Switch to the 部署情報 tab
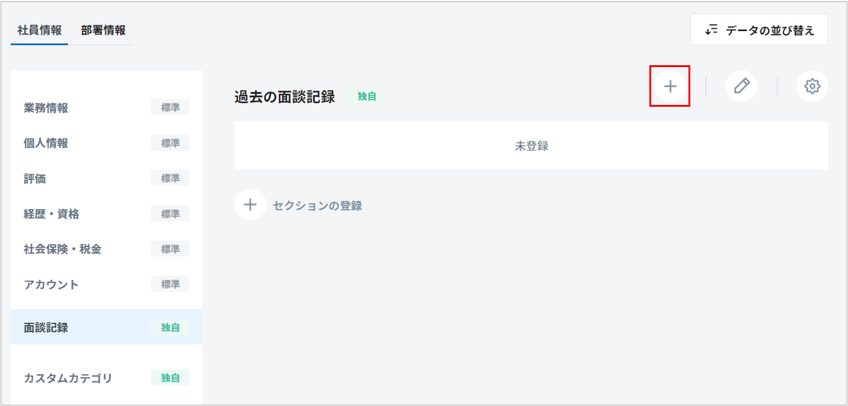This screenshot has height=406, width=848. coord(103,30)
